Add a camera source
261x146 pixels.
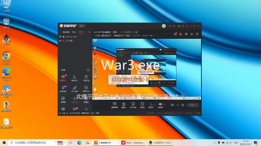tap(124, 105)
